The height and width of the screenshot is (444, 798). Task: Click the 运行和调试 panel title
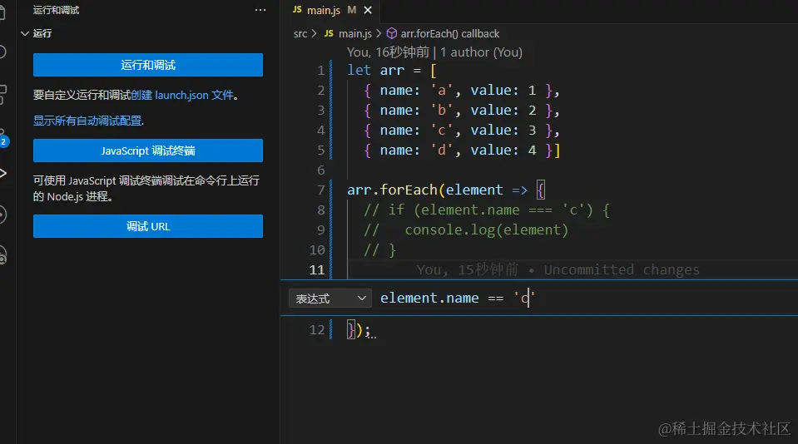tap(56, 10)
